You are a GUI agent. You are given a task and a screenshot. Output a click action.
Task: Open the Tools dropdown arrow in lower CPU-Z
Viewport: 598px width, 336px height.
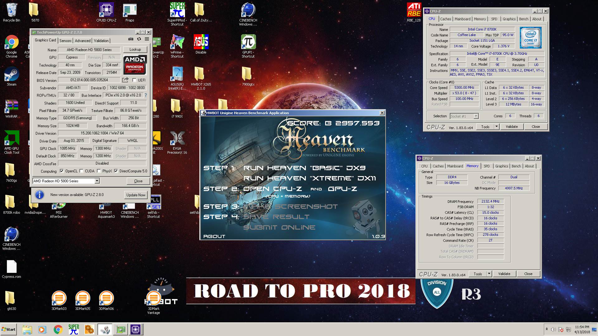489,274
